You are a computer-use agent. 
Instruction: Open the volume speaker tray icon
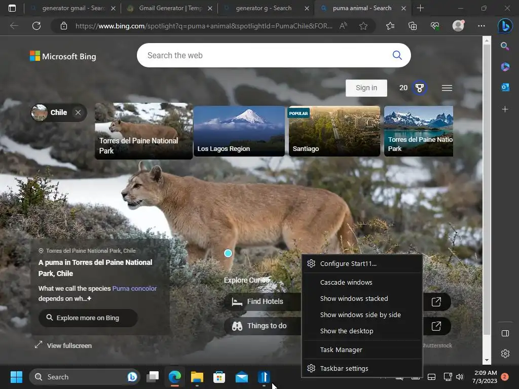pyautogui.click(x=459, y=377)
